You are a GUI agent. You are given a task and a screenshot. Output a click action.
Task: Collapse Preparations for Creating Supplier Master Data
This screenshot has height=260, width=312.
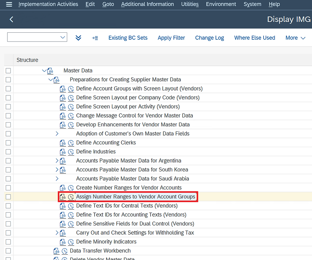coord(51,80)
